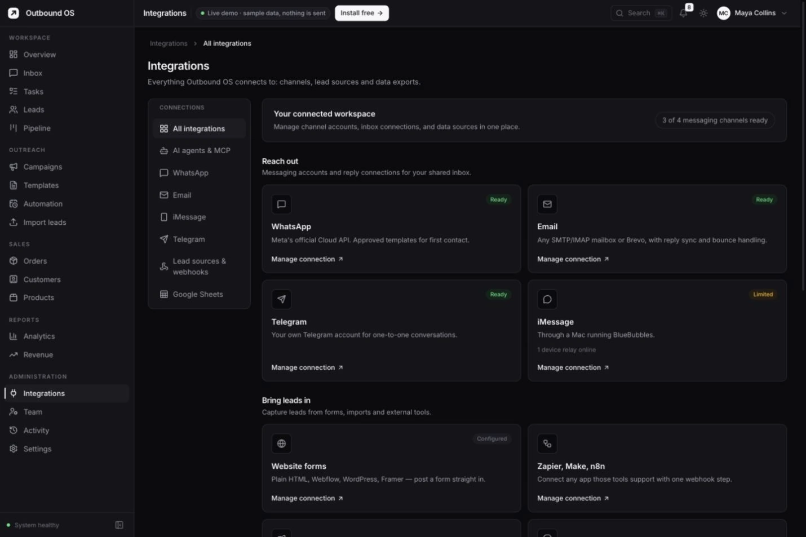Click the Automation icon in sidebar
The height and width of the screenshot is (537, 806).
(x=14, y=204)
